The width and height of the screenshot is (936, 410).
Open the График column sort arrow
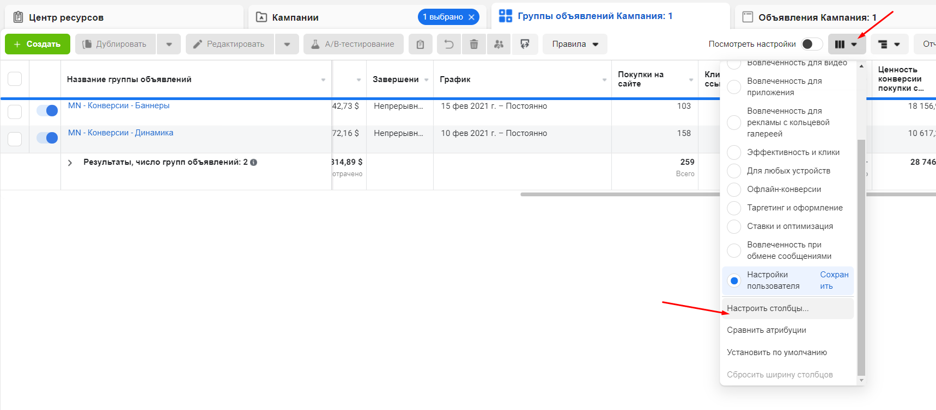(604, 80)
